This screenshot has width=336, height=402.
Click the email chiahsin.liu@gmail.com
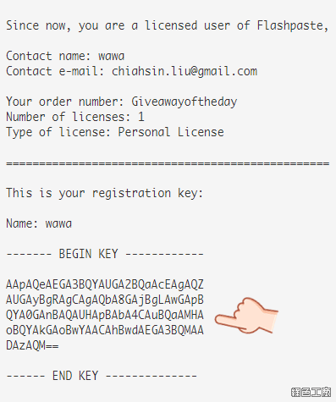tap(185, 71)
